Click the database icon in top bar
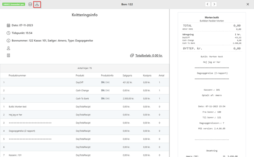Viewport: 254px width, 157px height. coord(30,5)
